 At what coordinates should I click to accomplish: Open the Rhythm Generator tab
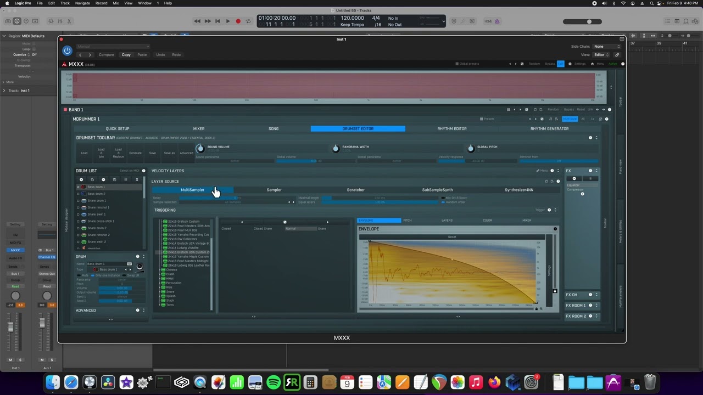coord(549,129)
